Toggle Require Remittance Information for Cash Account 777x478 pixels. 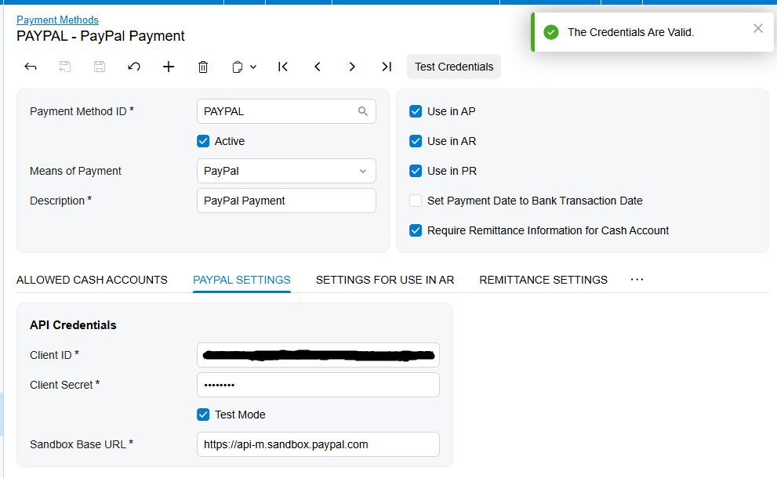tap(416, 230)
